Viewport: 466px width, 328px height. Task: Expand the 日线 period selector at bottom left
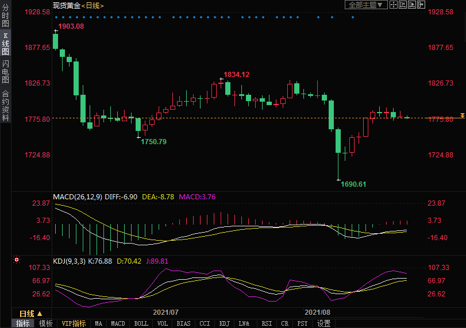30,314
